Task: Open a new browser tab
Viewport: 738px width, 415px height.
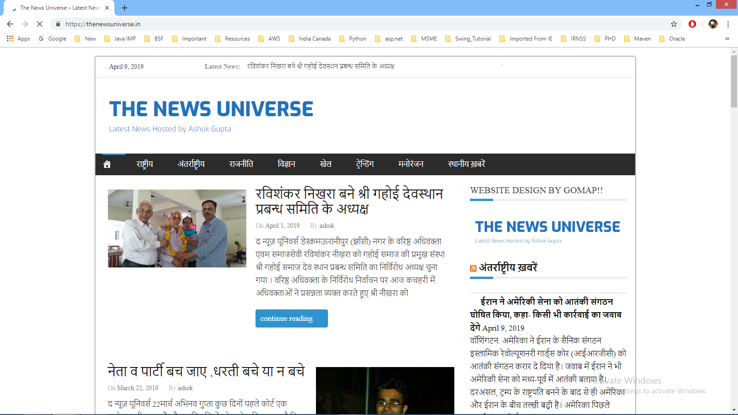Action: (x=125, y=8)
